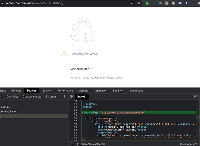Switch to the Network tab

coord(47,91)
